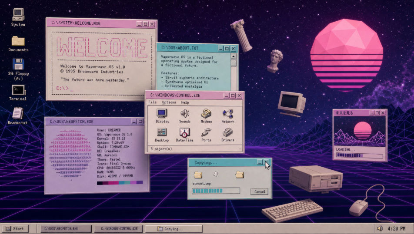Minimize the Copying... dialog
414x234 pixels.
(x=260, y=162)
